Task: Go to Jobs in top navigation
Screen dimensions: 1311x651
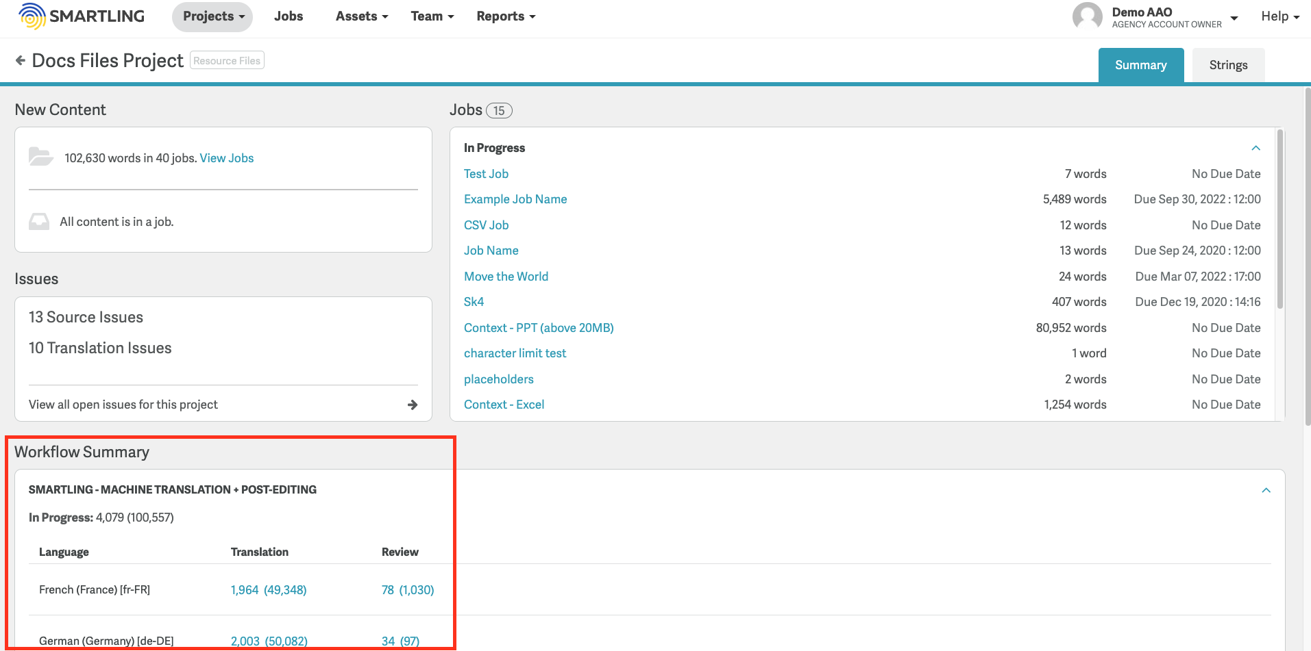Action: pyautogui.click(x=289, y=16)
